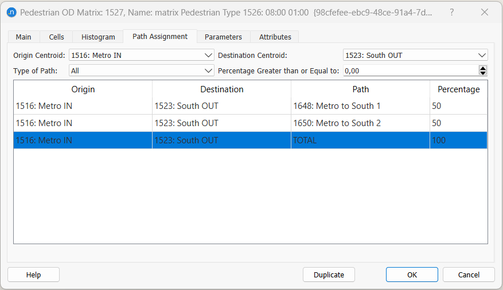Select the Attributes tab
Image resolution: width=503 pixels, height=290 pixels.
275,37
